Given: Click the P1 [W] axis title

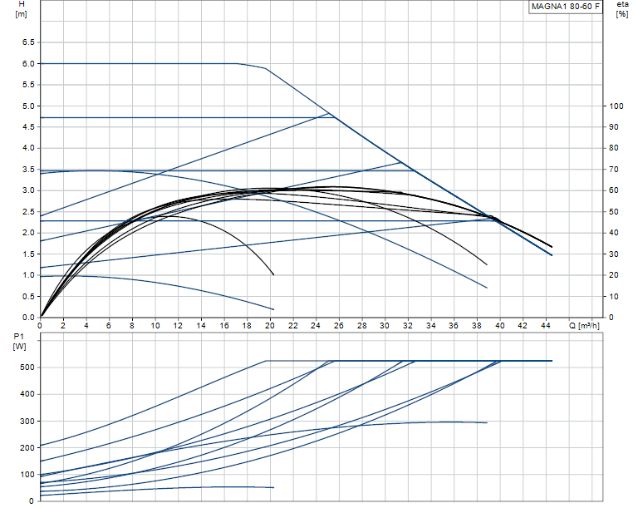Looking at the screenshot, I should click(19, 342).
